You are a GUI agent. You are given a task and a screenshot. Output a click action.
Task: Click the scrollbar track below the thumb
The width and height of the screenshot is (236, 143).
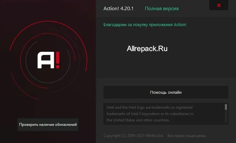tap(226, 117)
